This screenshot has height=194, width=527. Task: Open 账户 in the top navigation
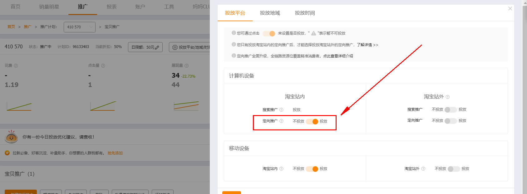tap(140, 7)
